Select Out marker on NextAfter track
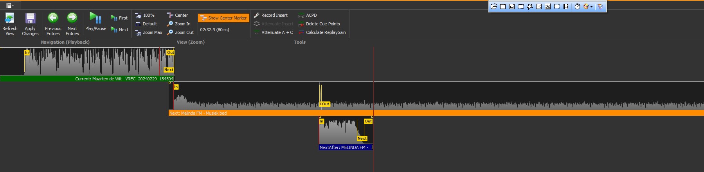This screenshot has height=172, width=704. coord(368,121)
